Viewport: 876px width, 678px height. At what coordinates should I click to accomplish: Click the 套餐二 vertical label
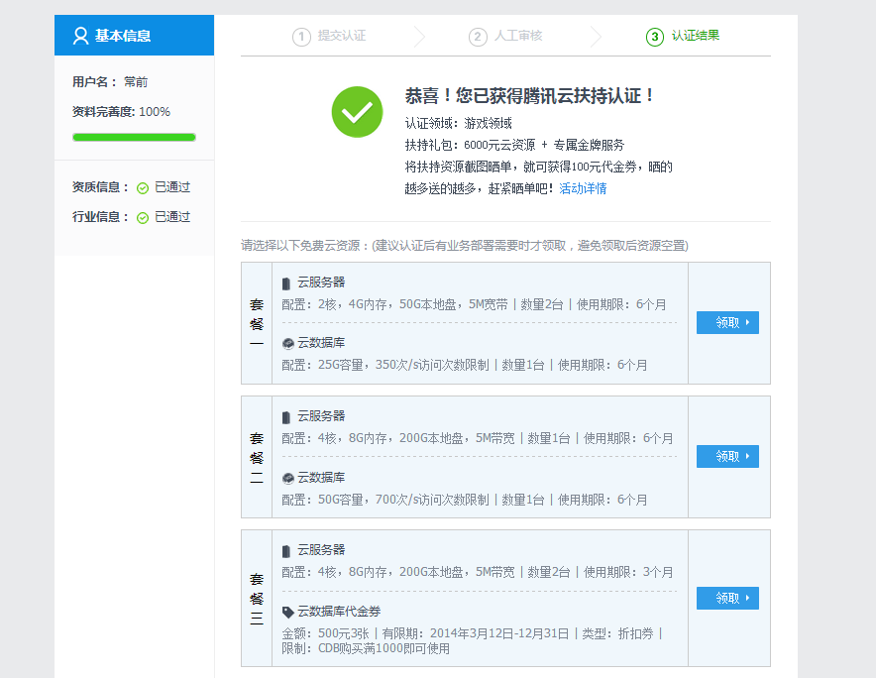pos(257,457)
